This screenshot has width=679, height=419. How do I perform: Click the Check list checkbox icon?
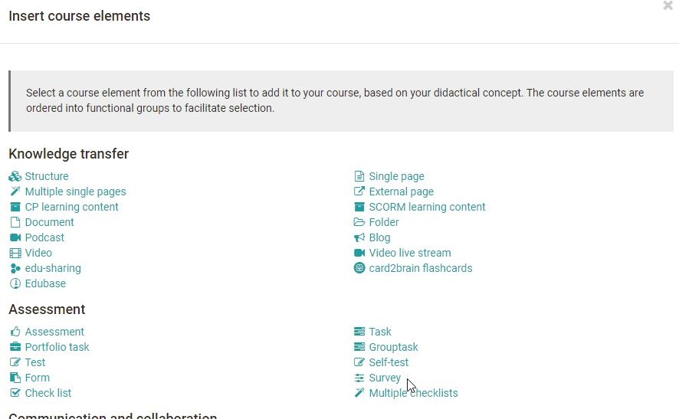point(15,393)
